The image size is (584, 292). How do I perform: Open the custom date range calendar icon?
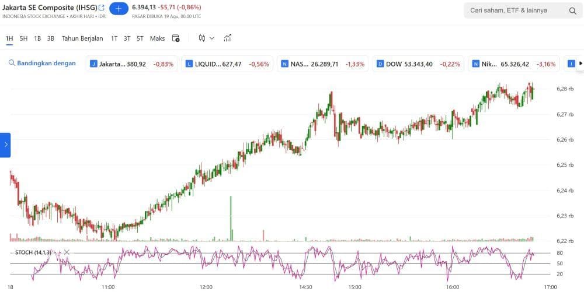click(x=176, y=38)
